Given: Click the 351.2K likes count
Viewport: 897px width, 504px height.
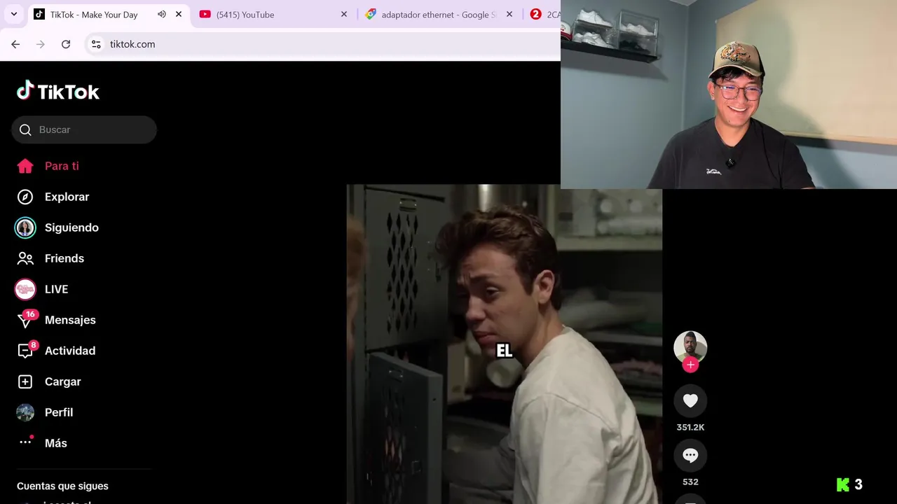Looking at the screenshot, I should (690, 427).
